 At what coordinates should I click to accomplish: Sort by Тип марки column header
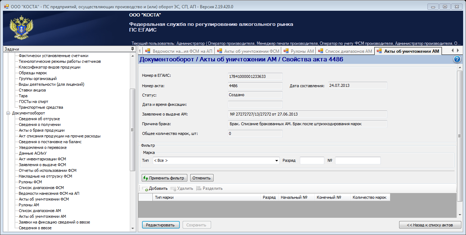pos(206,197)
